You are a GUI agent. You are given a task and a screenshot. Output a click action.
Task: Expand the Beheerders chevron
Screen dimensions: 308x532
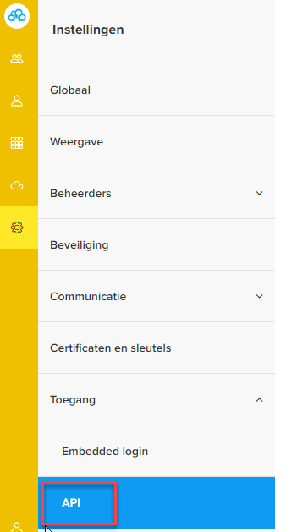tap(259, 193)
